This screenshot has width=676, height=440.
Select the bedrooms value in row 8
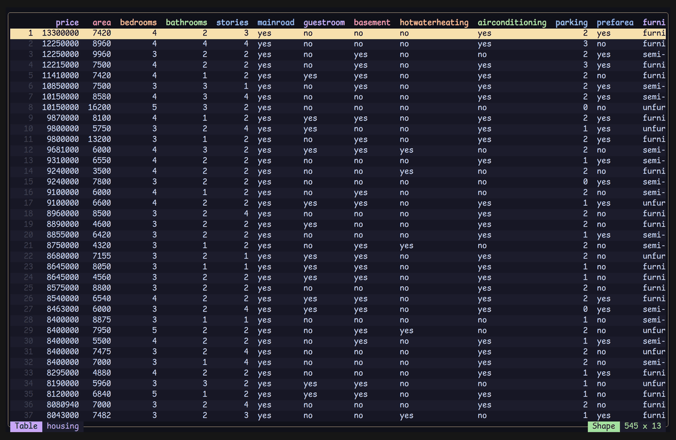click(154, 108)
